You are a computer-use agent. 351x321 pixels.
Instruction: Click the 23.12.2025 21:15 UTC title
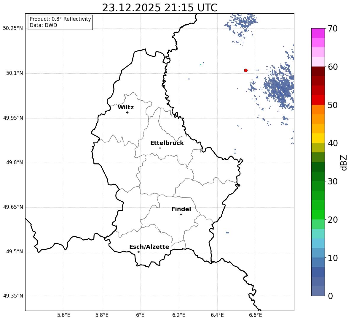pos(160,8)
